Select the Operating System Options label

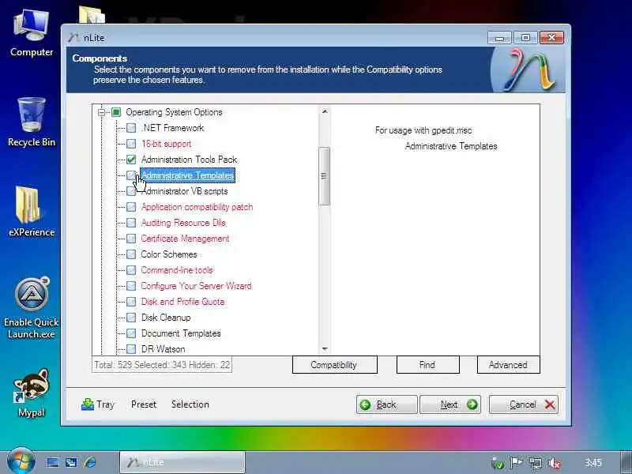tap(174, 112)
